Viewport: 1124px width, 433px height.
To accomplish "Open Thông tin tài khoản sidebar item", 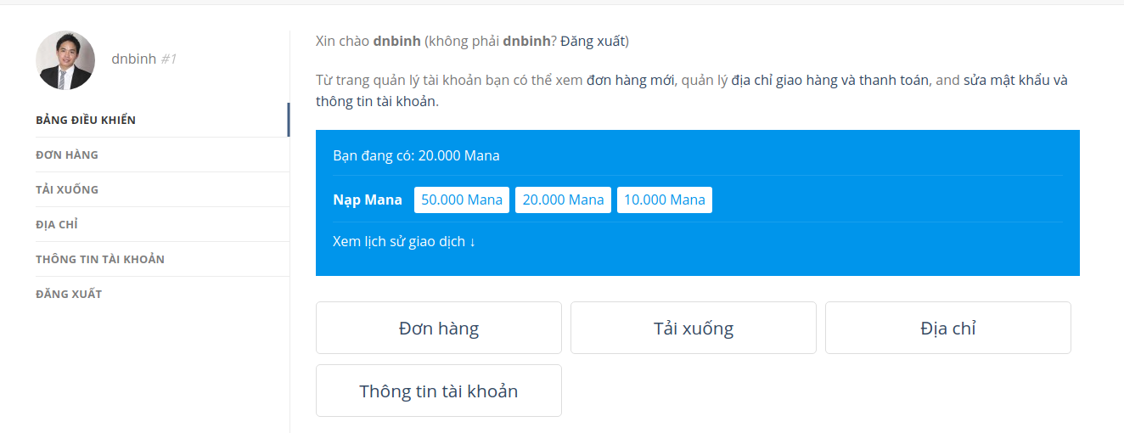I will click(x=100, y=259).
